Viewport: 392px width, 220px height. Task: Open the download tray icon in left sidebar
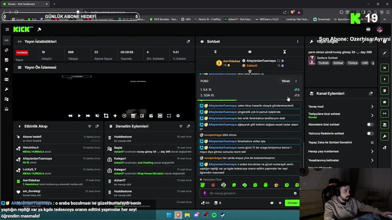point(6,109)
